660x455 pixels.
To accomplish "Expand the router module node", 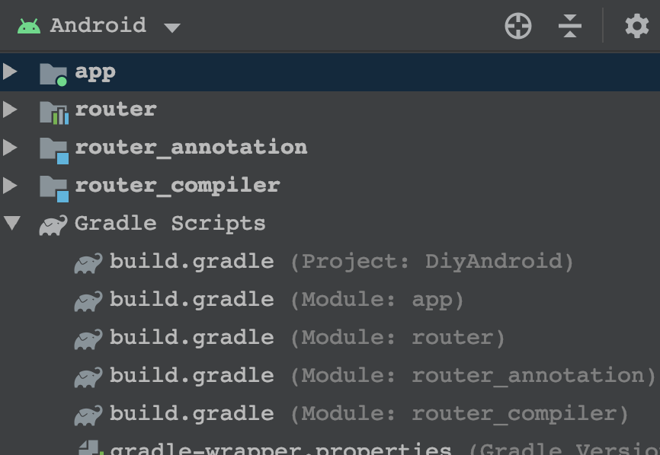I will [x=11, y=110].
